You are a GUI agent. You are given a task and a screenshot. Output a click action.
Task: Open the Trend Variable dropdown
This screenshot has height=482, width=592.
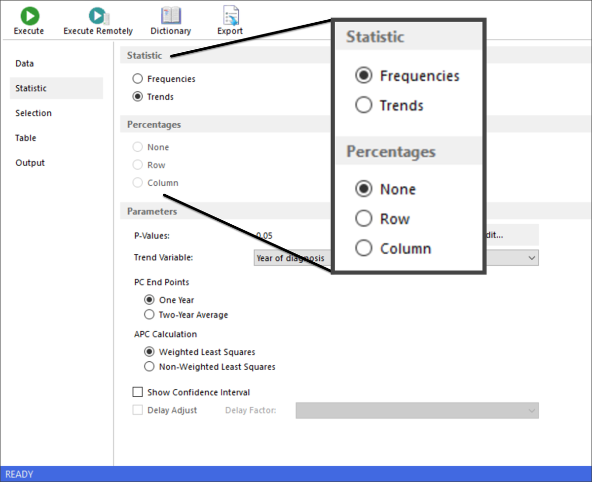[x=532, y=258]
